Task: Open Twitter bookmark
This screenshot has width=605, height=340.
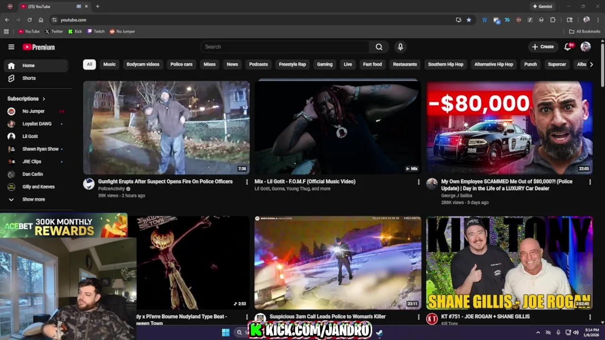Action: 53,32
